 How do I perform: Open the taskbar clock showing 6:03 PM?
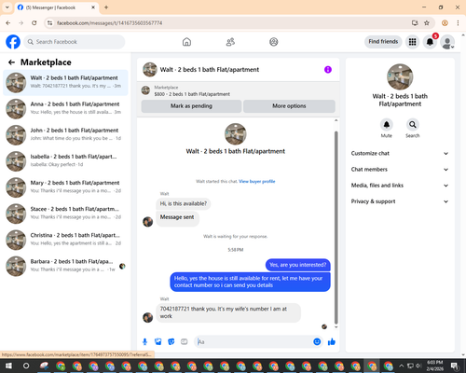[434, 366]
